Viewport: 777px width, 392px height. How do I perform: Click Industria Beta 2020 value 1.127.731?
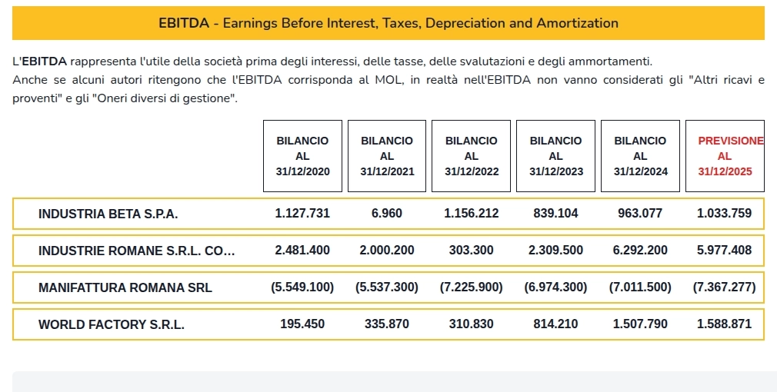point(302,213)
